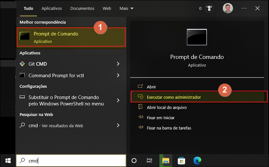This screenshot has width=269, height=167.
Task: Click the Prompt de Comando icon in best match
Action: pyautogui.click(x=24, y=36)
